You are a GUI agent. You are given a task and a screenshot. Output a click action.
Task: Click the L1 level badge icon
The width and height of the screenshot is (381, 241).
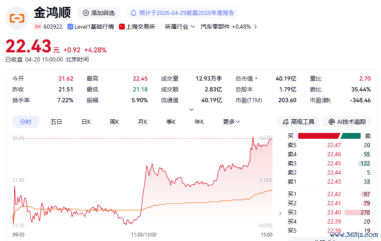(70, 27)
